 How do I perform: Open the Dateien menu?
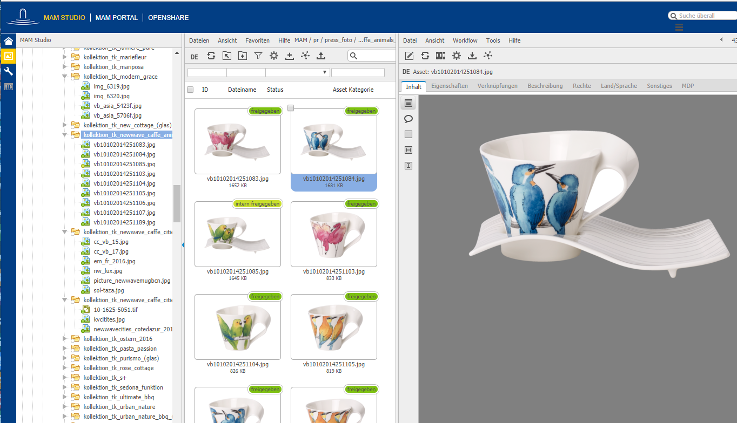pyautogui.click(x=199, y=40)
